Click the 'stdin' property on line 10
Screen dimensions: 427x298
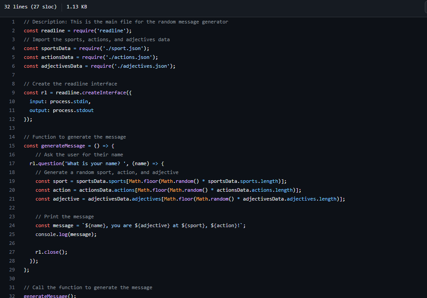(81, 101)
